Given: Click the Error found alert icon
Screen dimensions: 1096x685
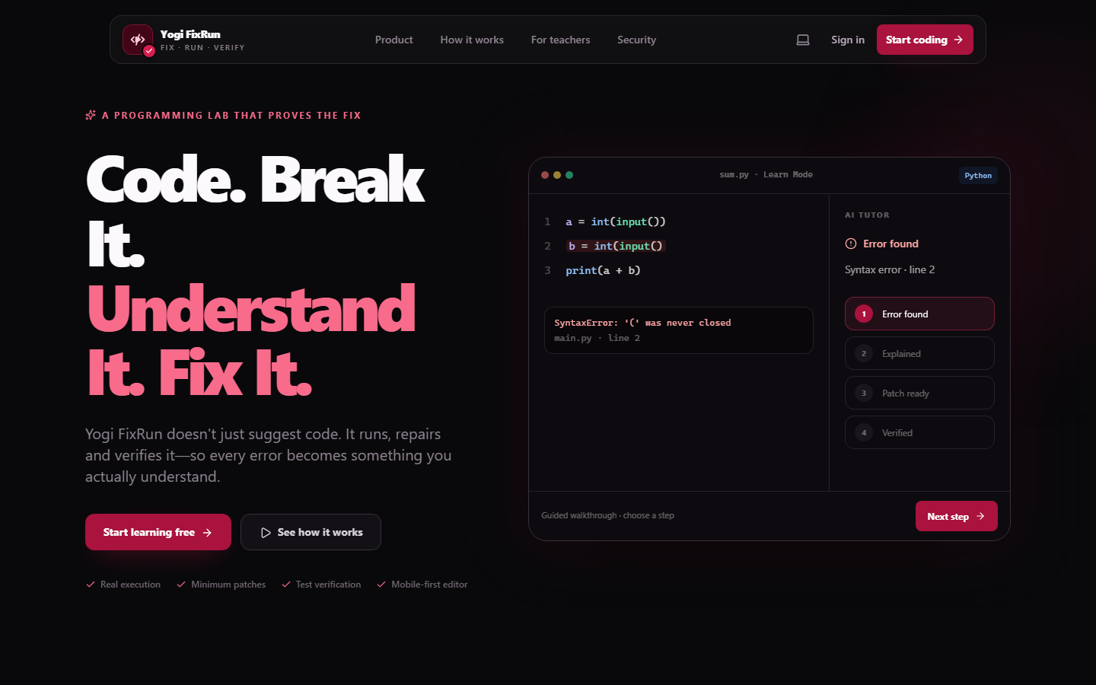Looking at the screenshot, I should (x=851, y=244).
